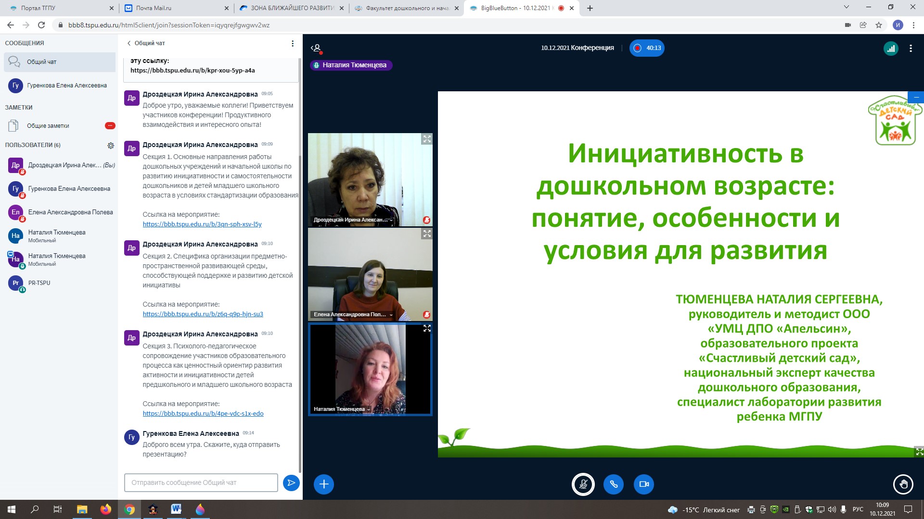Minimize the presentation with the blue minus
The width and height of the screenshot is (924, 519).
click(916, 97)
